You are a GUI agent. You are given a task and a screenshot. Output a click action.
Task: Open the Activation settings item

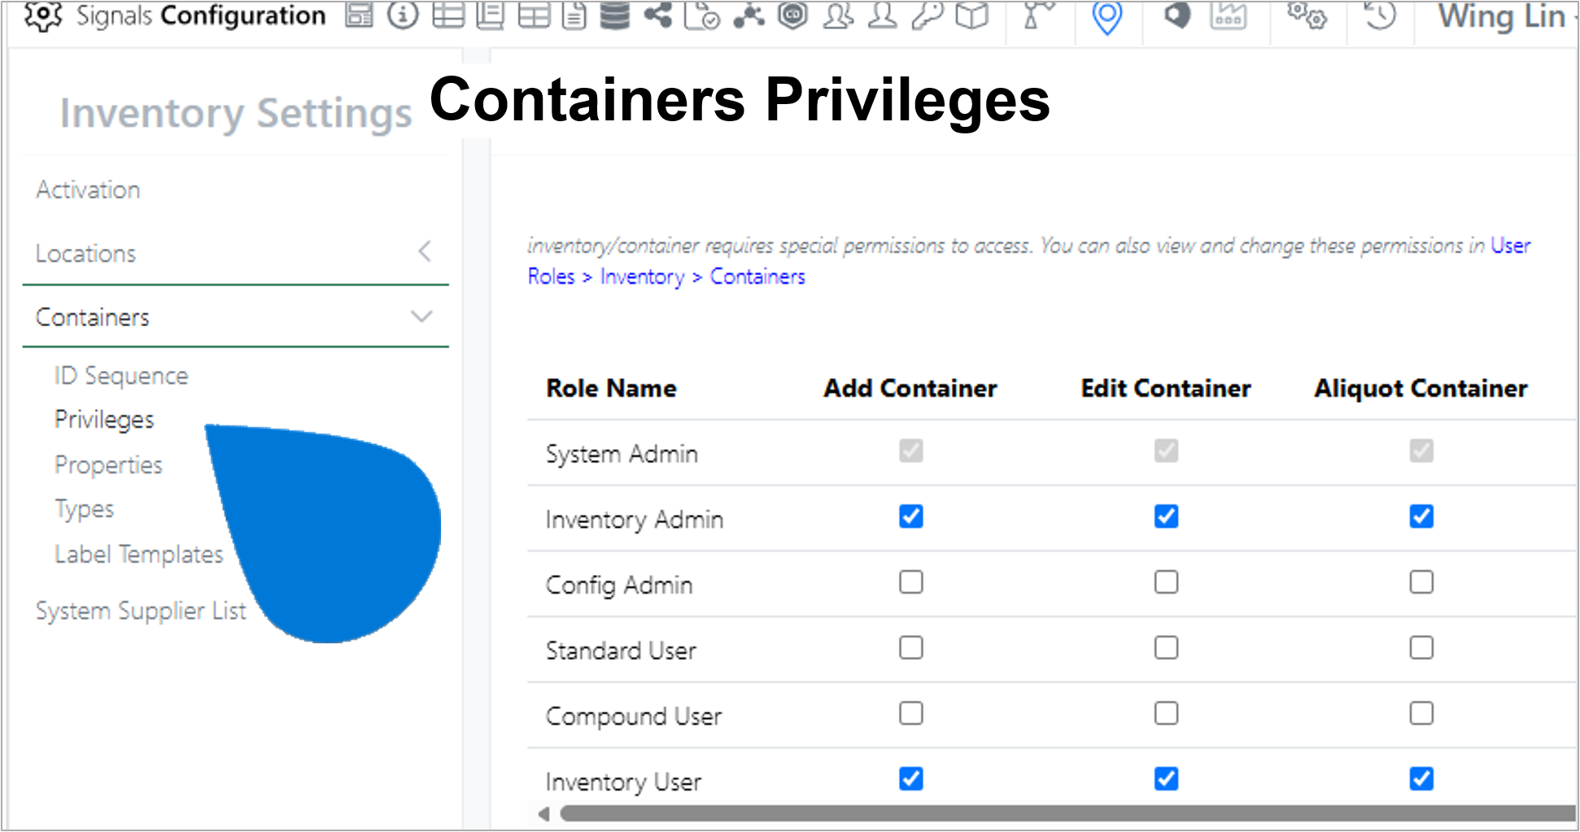88,189
